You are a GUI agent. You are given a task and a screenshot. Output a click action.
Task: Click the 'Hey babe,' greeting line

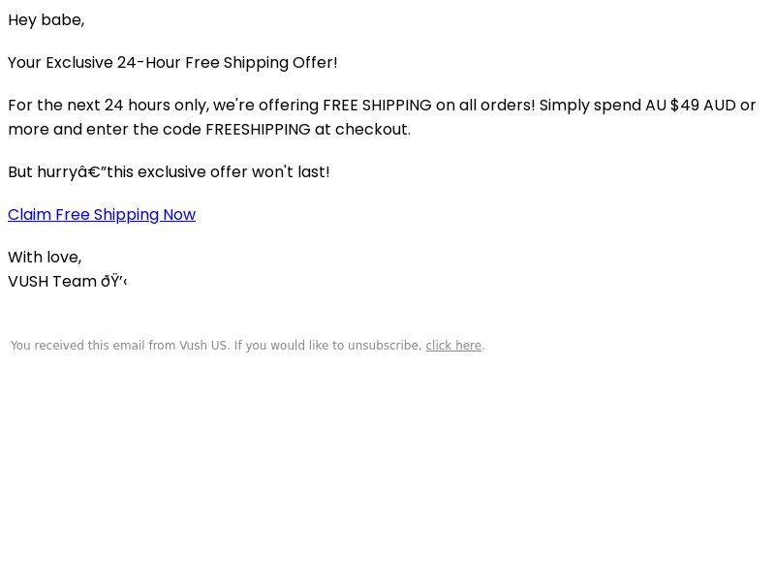(x=46, y=20)
